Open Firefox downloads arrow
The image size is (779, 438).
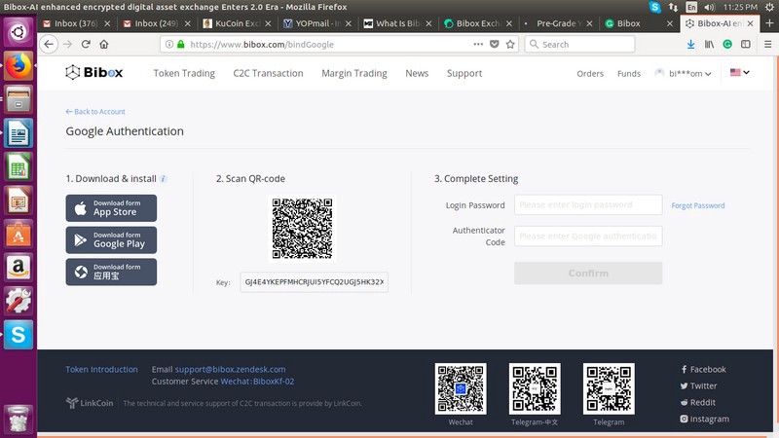[x=690, y=44]
